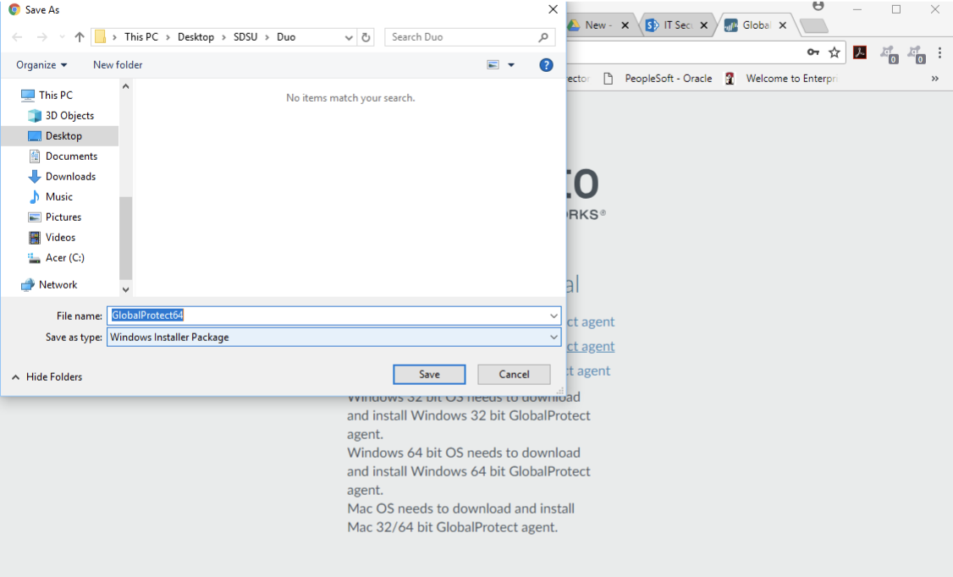Open the Organize menu
This screenshot has width=953, height=577.
point(41,65)
